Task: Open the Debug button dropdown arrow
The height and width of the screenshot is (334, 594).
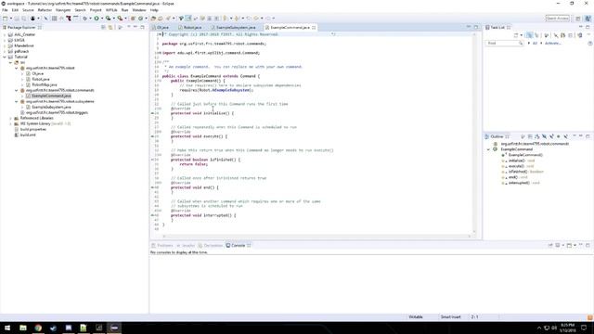Action: [x=90, y=19]
